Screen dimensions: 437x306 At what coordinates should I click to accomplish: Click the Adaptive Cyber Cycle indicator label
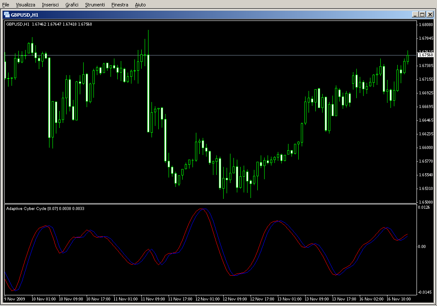click(x=45, y=208)
